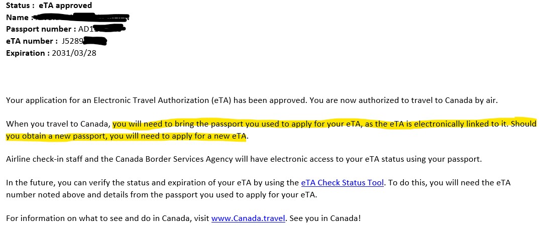Click the unhighlighted 'When you travel to Canada' text

click(x=58, y=124)
